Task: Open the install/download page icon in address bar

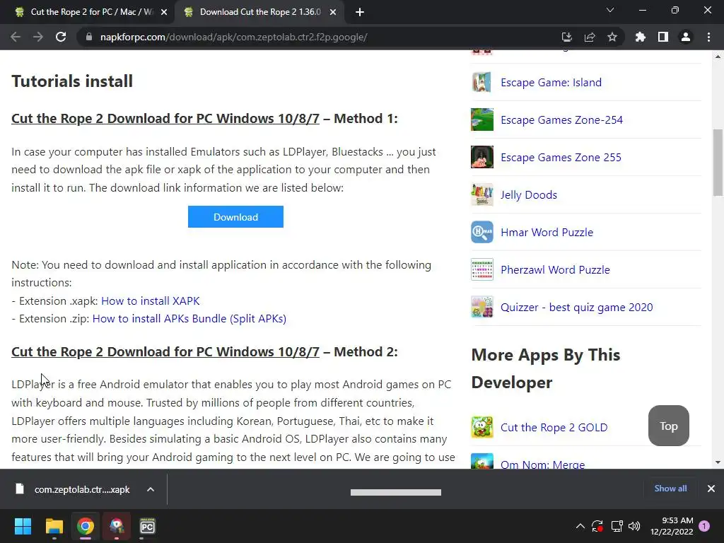Action: pos(566,37)
